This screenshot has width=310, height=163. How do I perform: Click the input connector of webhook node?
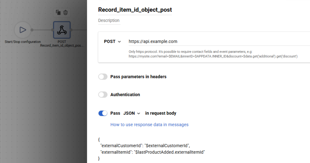[52, 30]
